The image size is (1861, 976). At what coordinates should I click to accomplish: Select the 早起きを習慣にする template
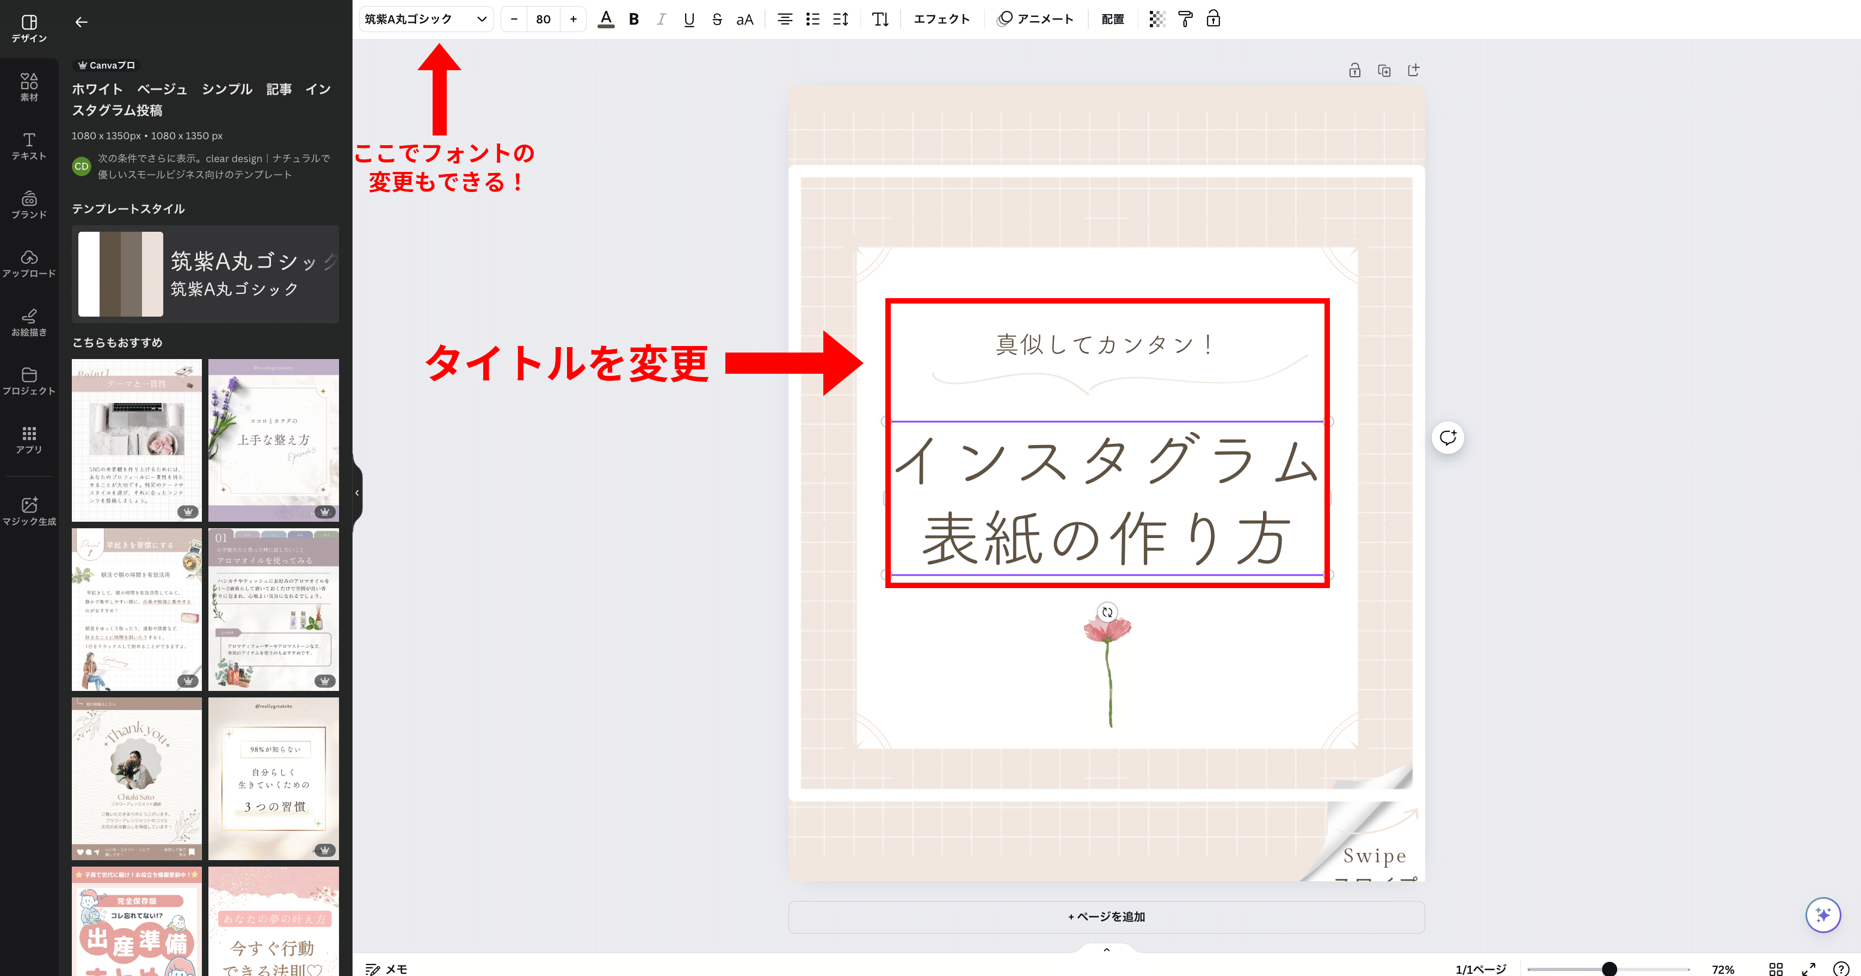[x=137, y=610]
